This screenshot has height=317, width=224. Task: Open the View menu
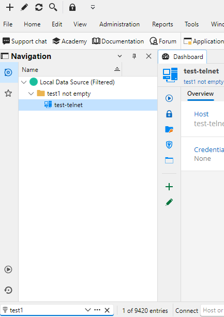[x=80, y=24]
